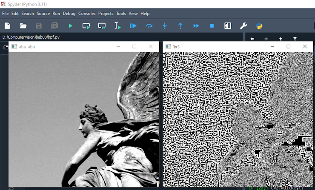
Task: Click the grayscale angel statue image
Action: 84,119
